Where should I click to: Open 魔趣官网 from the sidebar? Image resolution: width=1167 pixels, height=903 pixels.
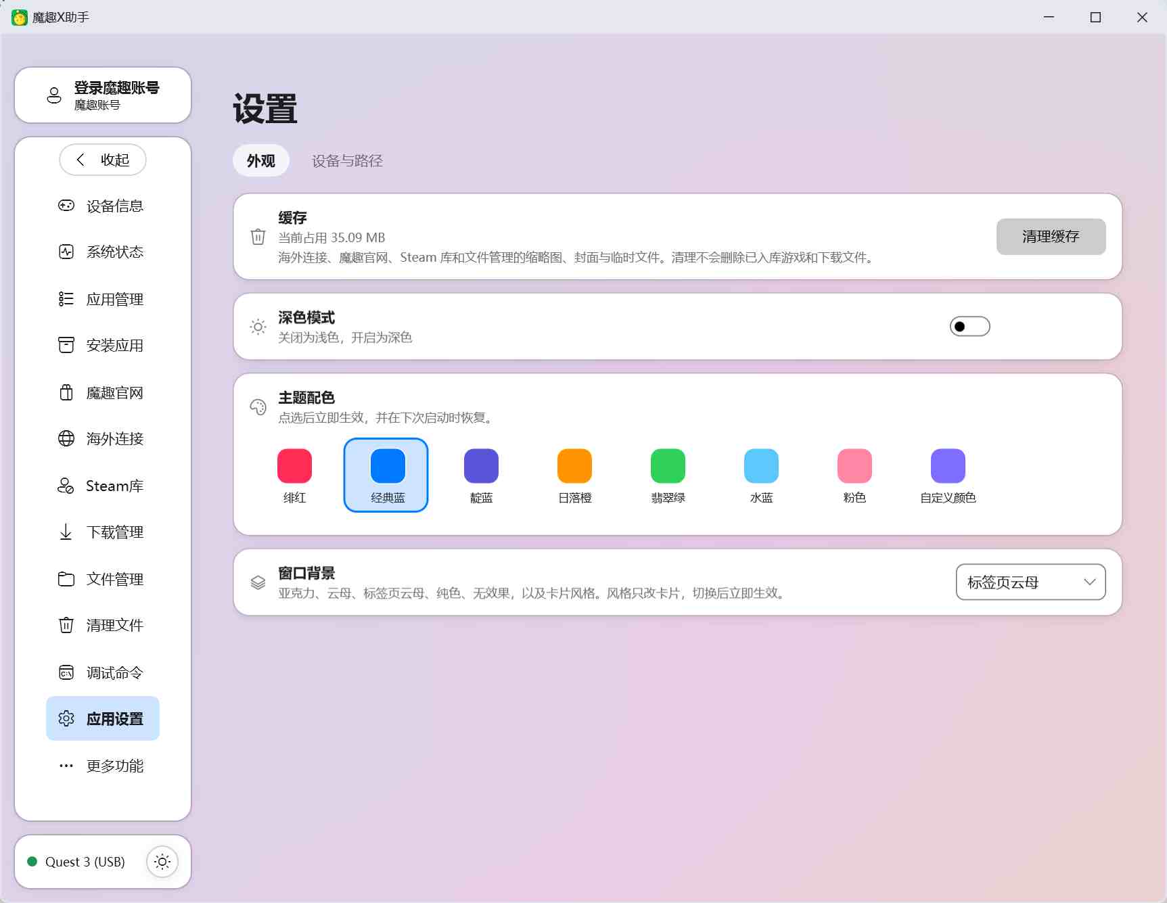(x=103, y=392)
